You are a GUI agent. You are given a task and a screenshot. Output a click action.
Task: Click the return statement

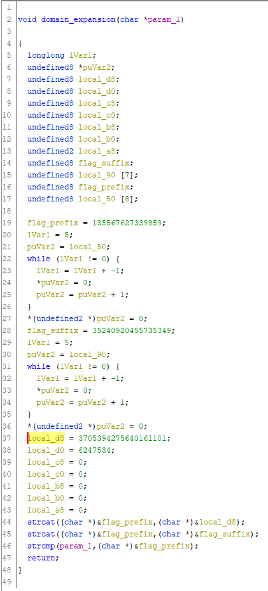[x=43, y=558]
